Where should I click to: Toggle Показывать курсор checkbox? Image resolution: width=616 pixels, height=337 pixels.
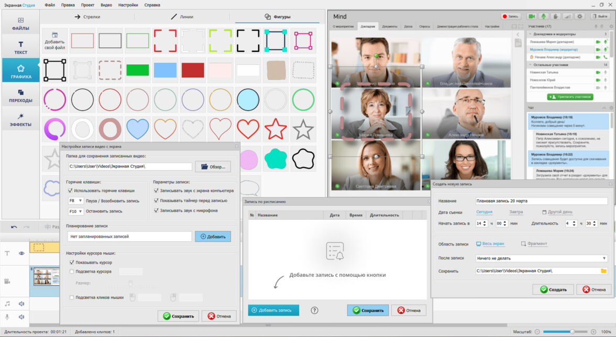(x=71, y=263)
